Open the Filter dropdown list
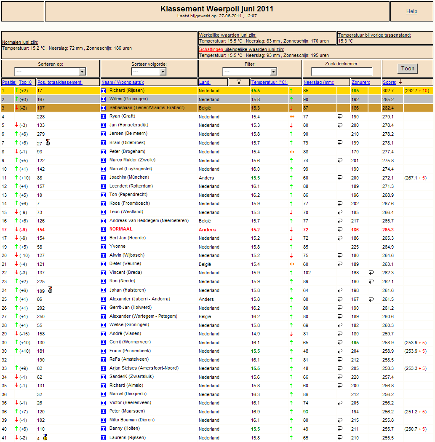The height and width of the screenshot is (442, 435). (x=250, y=72)
